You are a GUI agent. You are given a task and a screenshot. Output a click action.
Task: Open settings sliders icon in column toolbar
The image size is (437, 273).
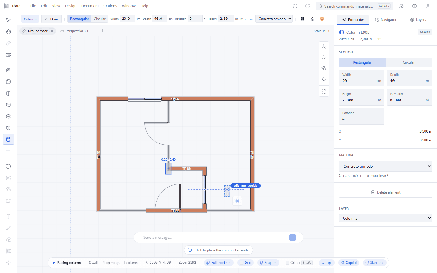[x=303, y=19]
